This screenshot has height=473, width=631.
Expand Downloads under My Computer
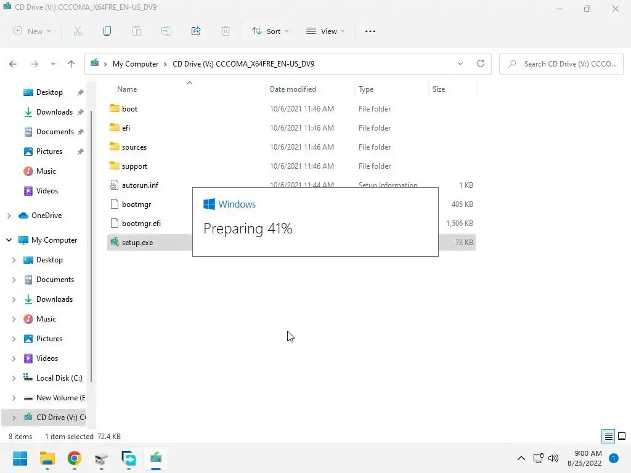click(x=14, y=300)
